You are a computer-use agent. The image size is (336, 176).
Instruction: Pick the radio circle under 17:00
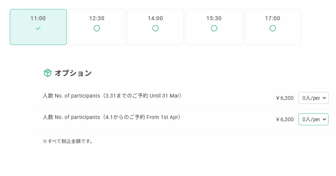click(x=273, y=28)
